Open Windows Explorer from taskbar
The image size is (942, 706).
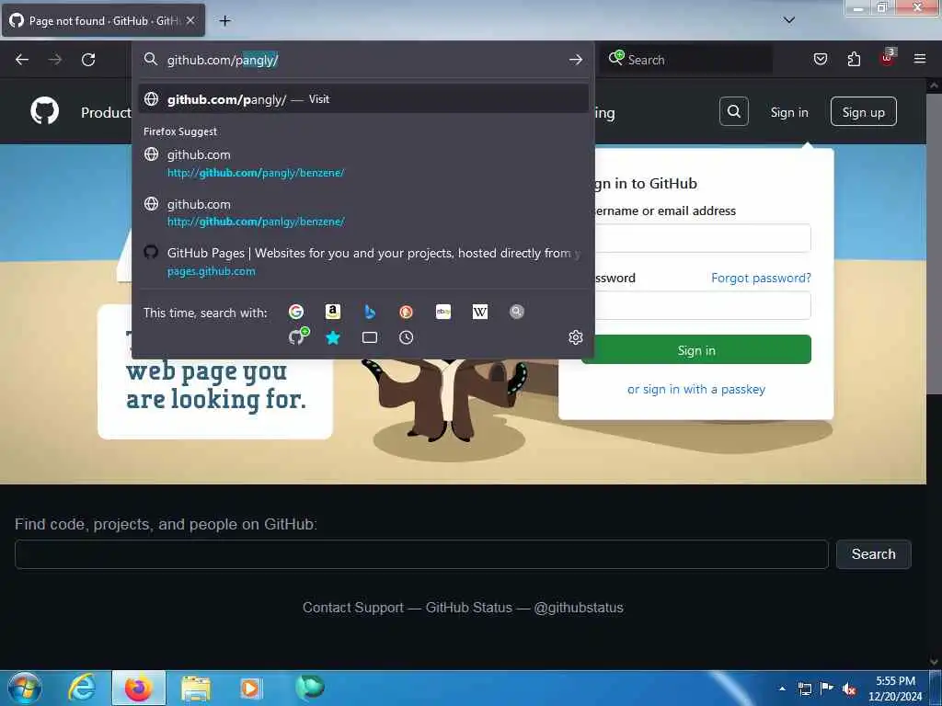196,688
